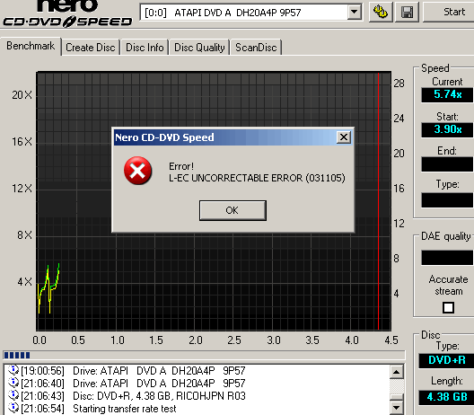Select the 'Disc: DVD+R, 4.38 GB, RICOHJPN R03' log line

[x=159, y=396]
